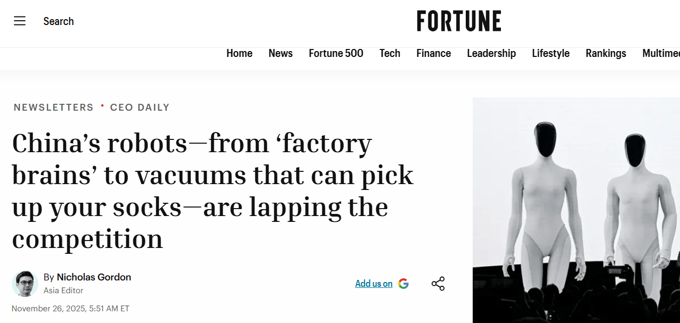
Task: Open the News section
Action: pyautogui.click(x=280, y=53)
